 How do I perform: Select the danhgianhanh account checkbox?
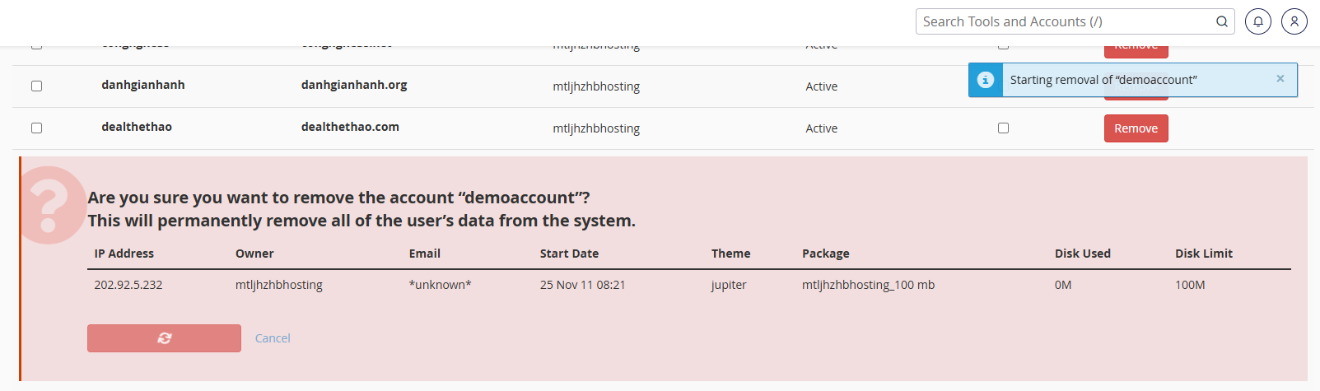[36, 86]
